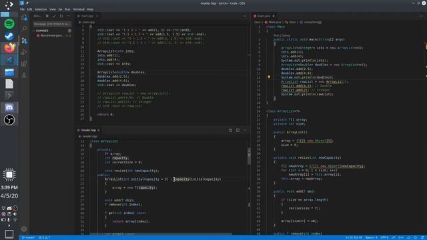Click the Ln/Col cursor position status item
Image resolution: width=427 pixels, height=240 pixels.
tap(354, 237)
